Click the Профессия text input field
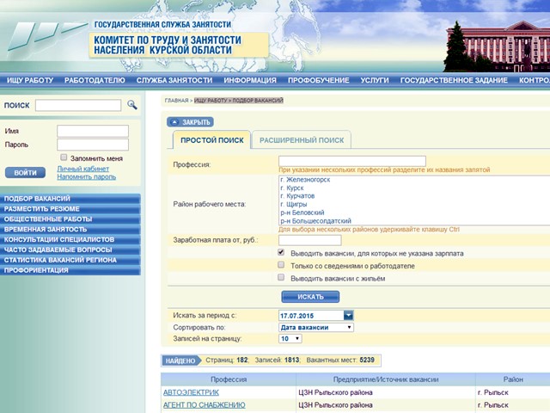Viewport: 550px width, 413px height. tap(352, 161)
